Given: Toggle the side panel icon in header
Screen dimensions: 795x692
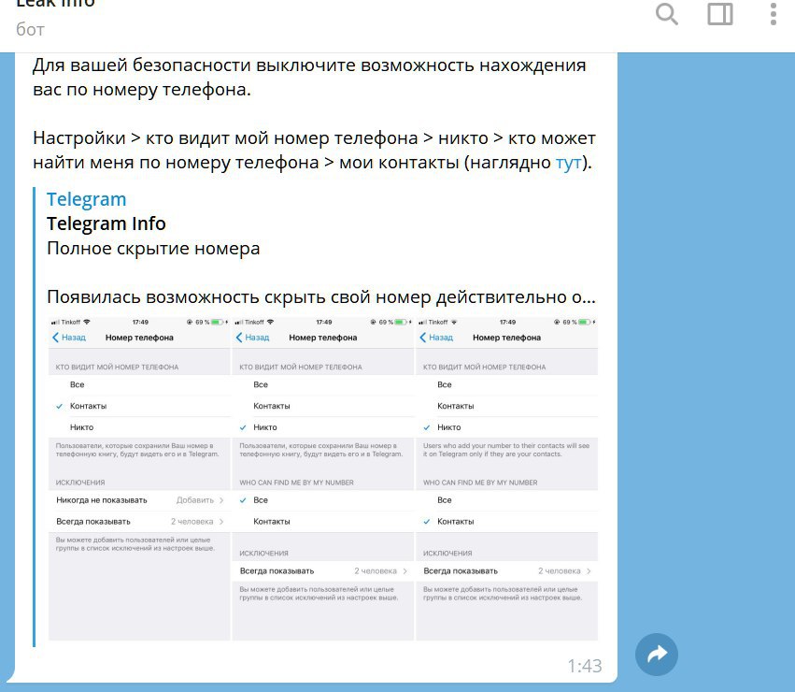Looking at the screenshot, I should click(720, 14).
